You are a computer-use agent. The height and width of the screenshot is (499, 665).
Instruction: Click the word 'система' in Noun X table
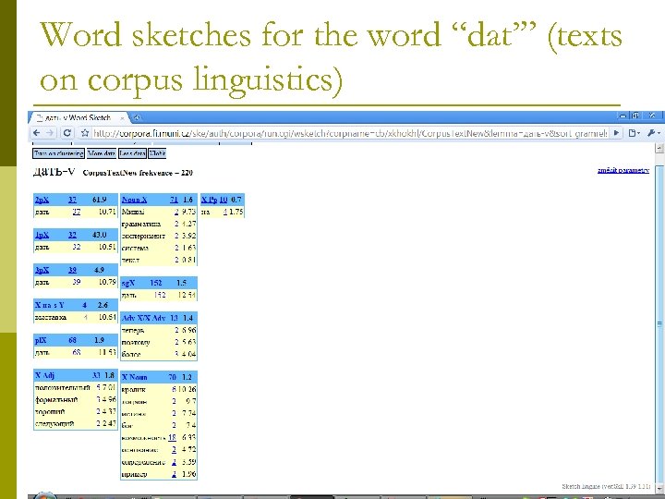(x=135, y=248)
